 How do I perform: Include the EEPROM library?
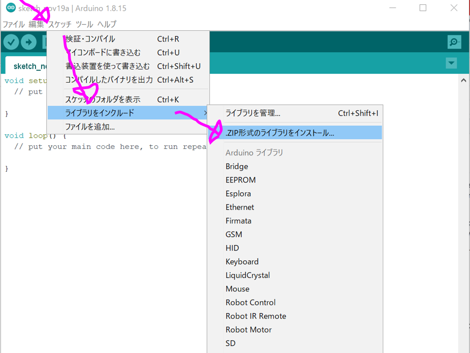click(240, 180)
